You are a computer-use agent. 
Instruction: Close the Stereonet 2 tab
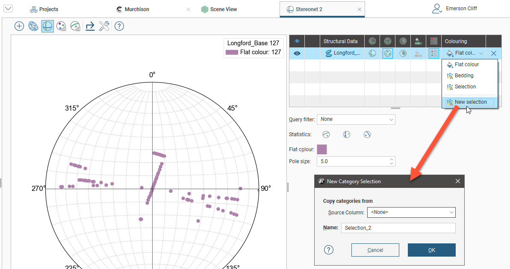click(x=360, y=9)
